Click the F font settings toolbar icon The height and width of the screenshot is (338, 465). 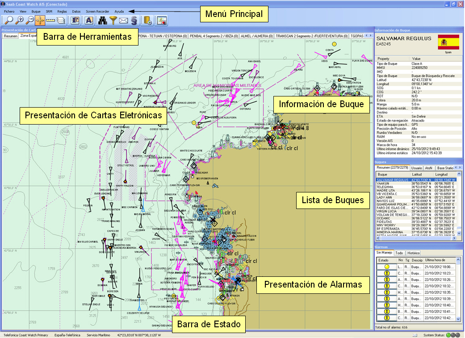point(74,20)
